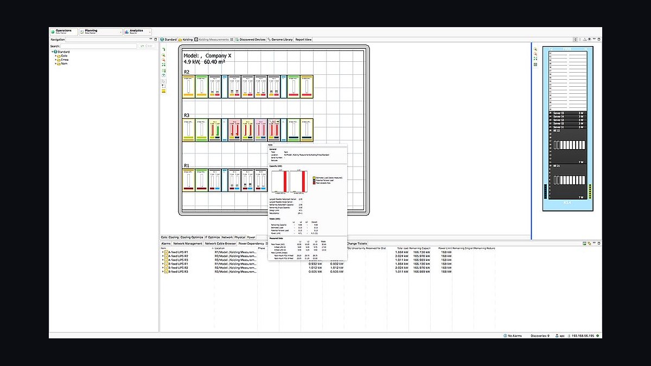Open the Alarms bottom tab
The image size is (651, 366).
(166, 243)
